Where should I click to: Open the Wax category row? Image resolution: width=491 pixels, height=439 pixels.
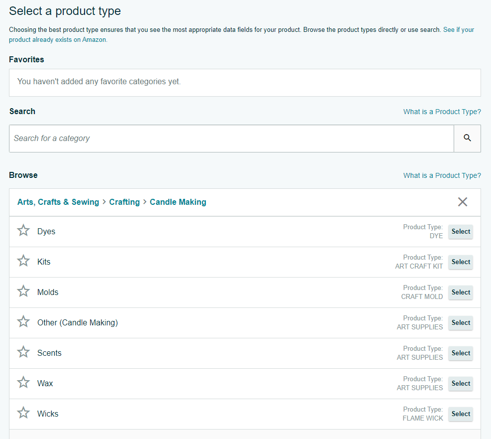pos(45,383)
